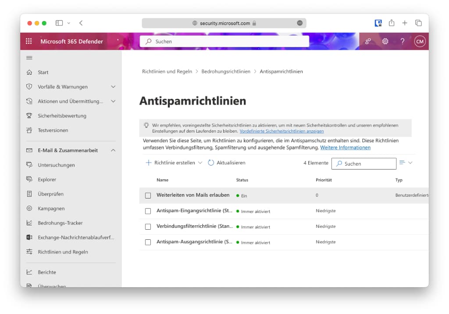Open Bedrohungs-Tracker in the navigation

[x=60, y=223]
